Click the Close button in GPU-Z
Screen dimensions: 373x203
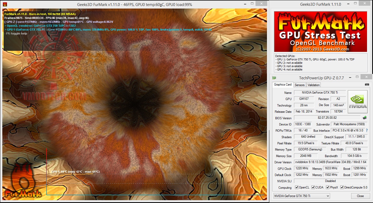[360, 196]
